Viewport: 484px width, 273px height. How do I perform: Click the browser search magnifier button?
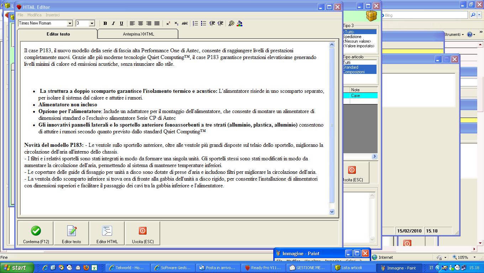[473, 15]
